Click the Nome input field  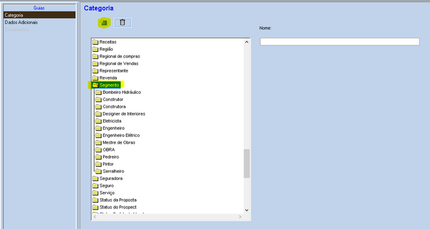point(340,41)
